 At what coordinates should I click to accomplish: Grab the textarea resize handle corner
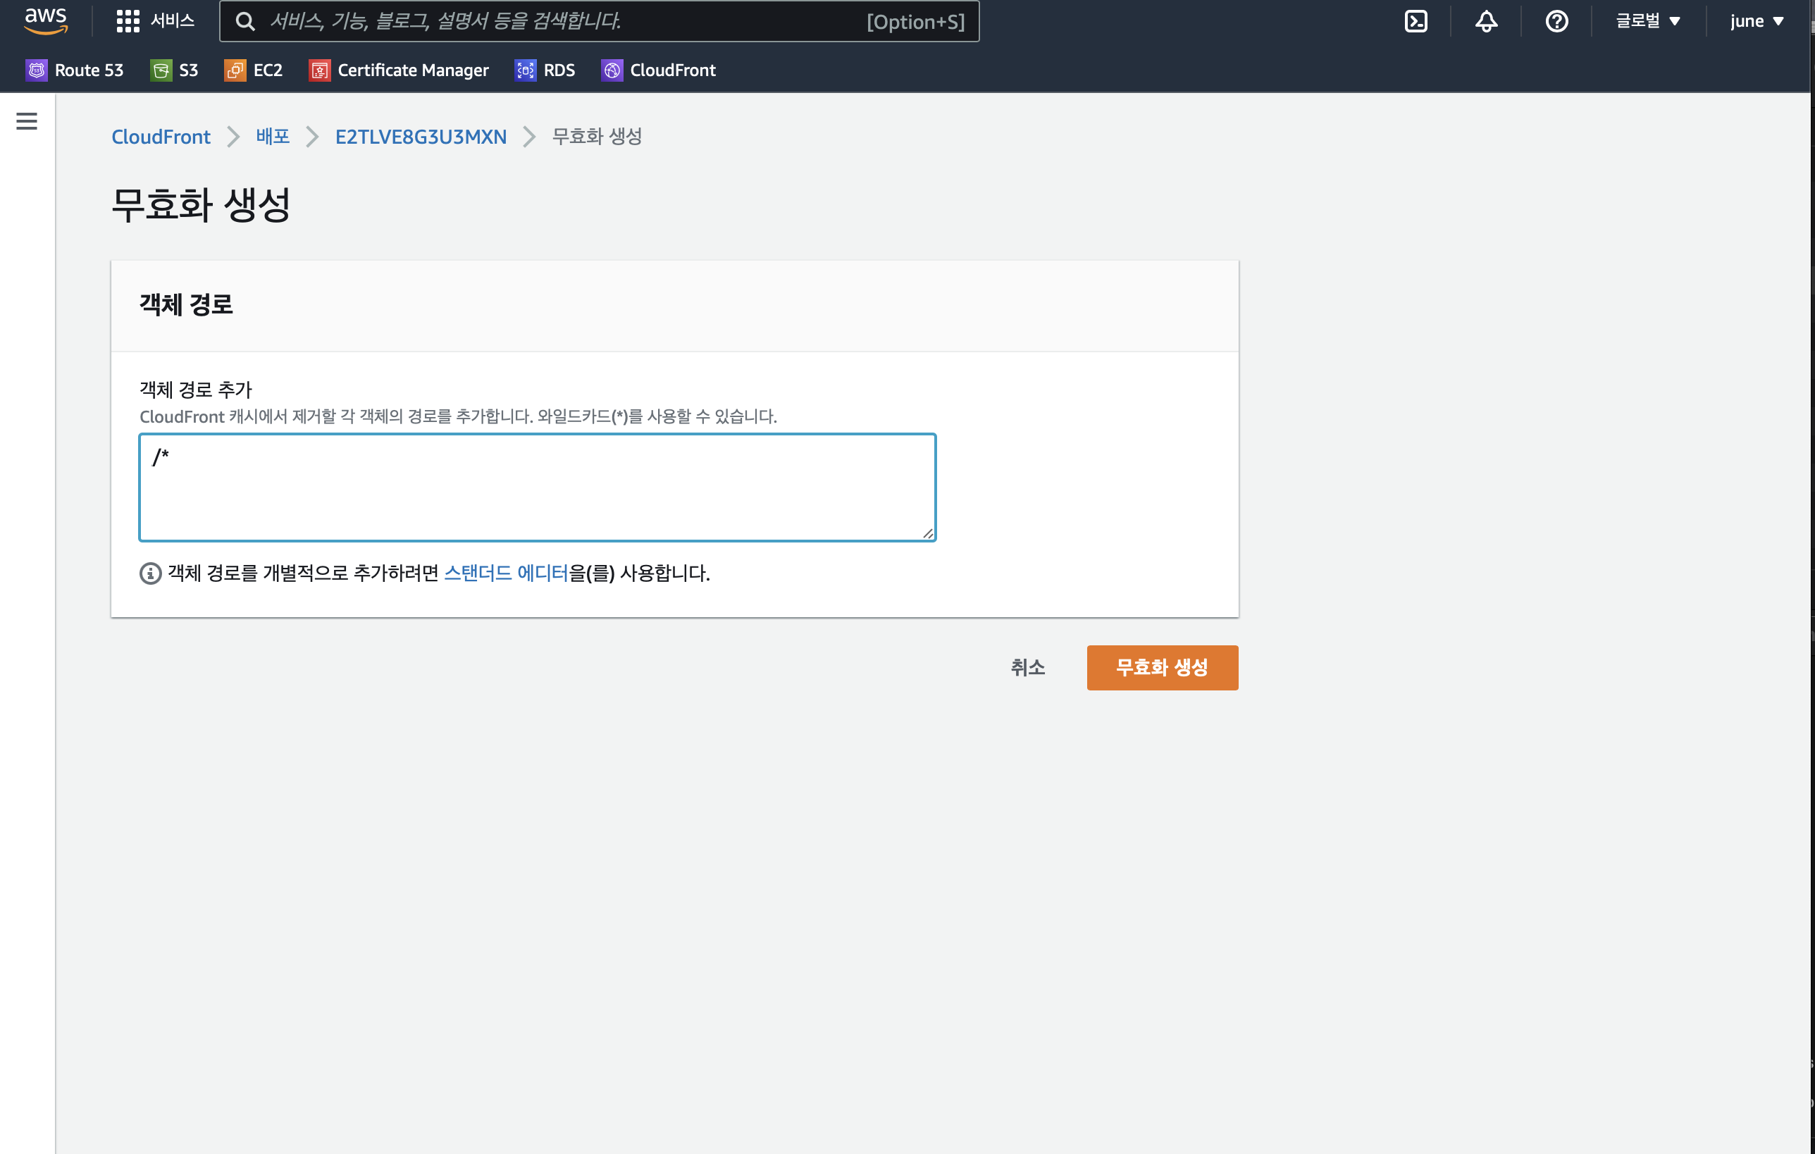click(x=928, y=533)
